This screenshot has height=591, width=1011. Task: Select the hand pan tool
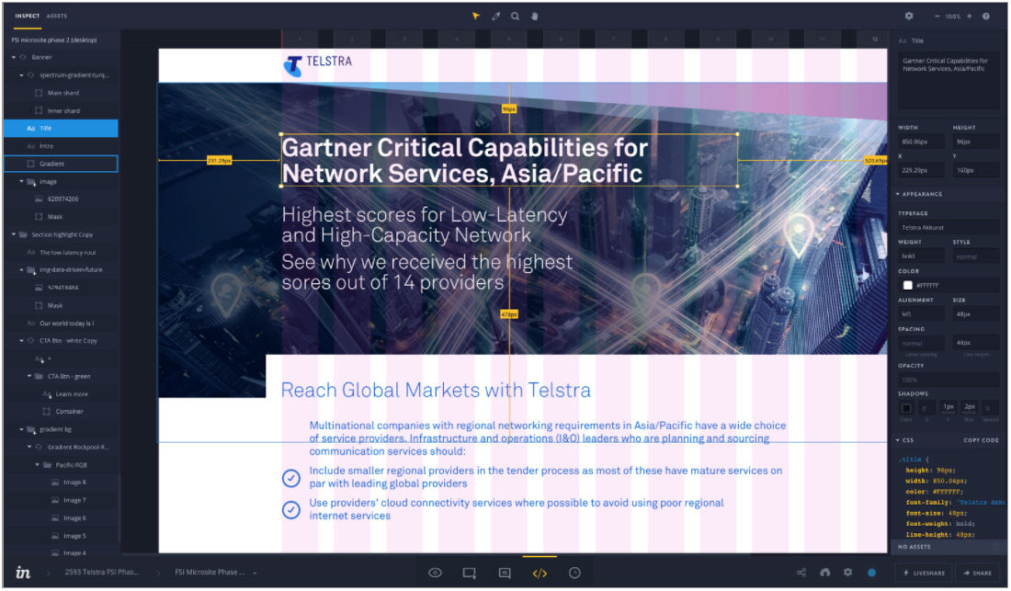click(x=535, y=16)
